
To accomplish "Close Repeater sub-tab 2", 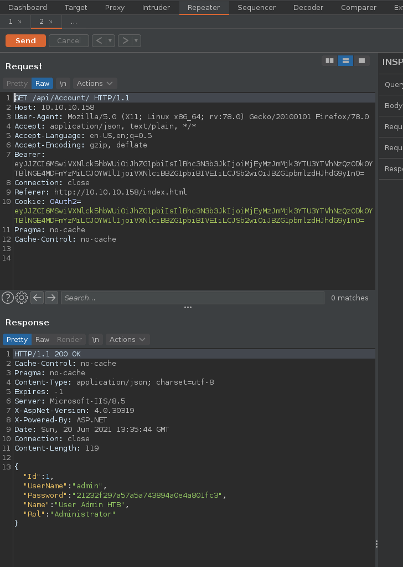I will pyautogui.click(x=50, y=22).
